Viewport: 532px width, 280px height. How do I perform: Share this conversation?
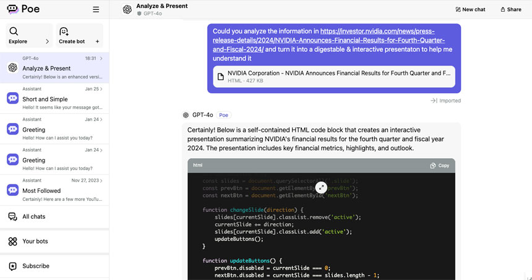pos(511,9)
